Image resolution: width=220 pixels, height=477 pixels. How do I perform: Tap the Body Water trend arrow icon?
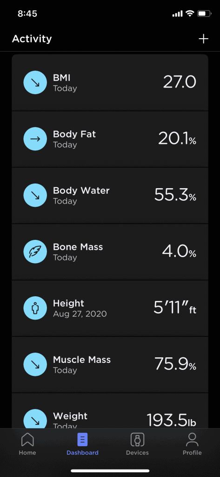(35, 195)
